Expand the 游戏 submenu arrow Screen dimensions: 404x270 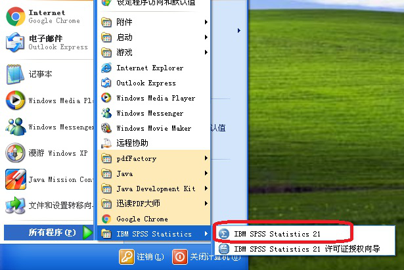(x=206, y=53)
